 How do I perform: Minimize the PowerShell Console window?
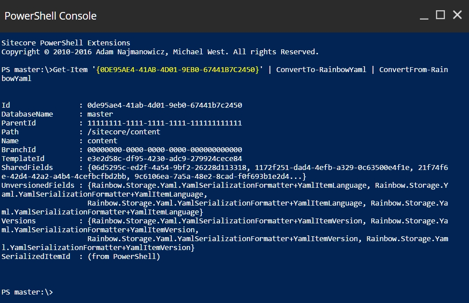pyautogui.click(x=424, y=16)
